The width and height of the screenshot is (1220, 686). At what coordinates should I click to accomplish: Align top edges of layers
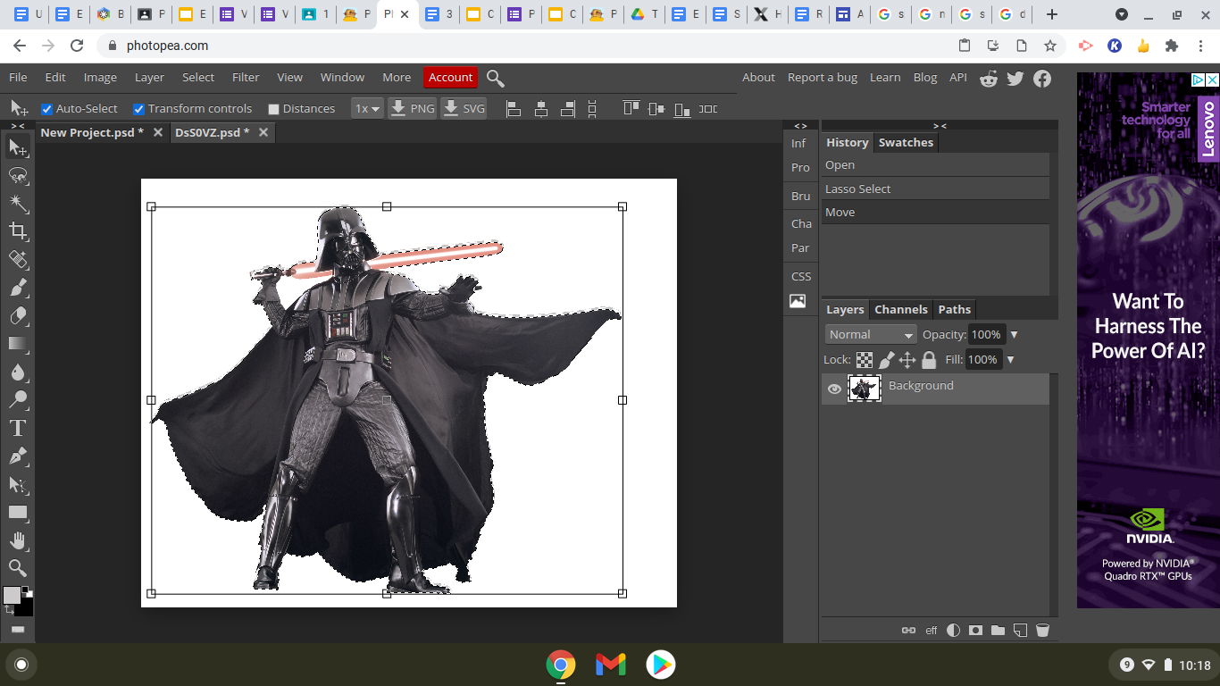click(x=631, y=109)
